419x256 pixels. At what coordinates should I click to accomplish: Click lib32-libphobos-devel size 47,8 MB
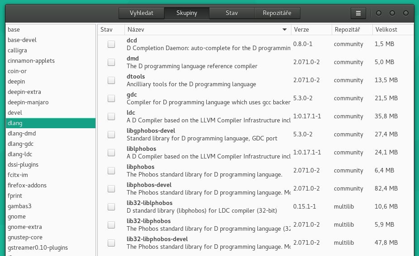386,242
